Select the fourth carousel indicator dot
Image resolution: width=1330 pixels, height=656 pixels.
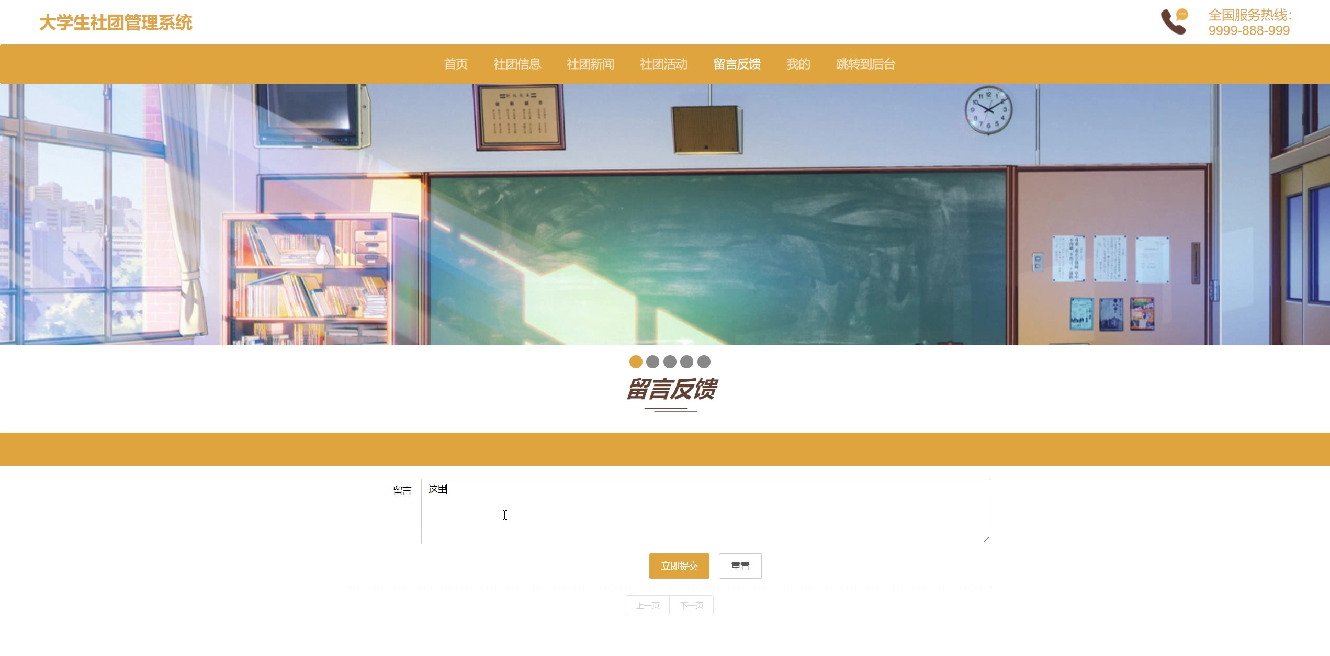click(687, 361)
